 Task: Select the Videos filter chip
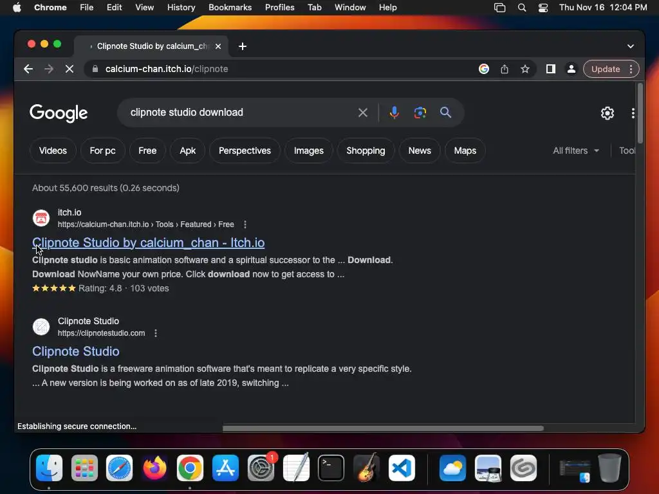(x=53, y=151)
